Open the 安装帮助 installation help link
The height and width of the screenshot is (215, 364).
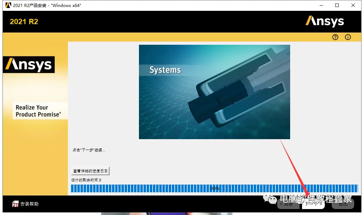(29, 204)
